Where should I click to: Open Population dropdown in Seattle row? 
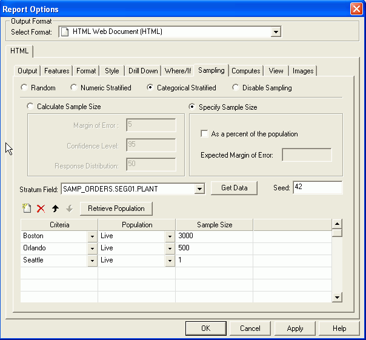pos(170,261)
